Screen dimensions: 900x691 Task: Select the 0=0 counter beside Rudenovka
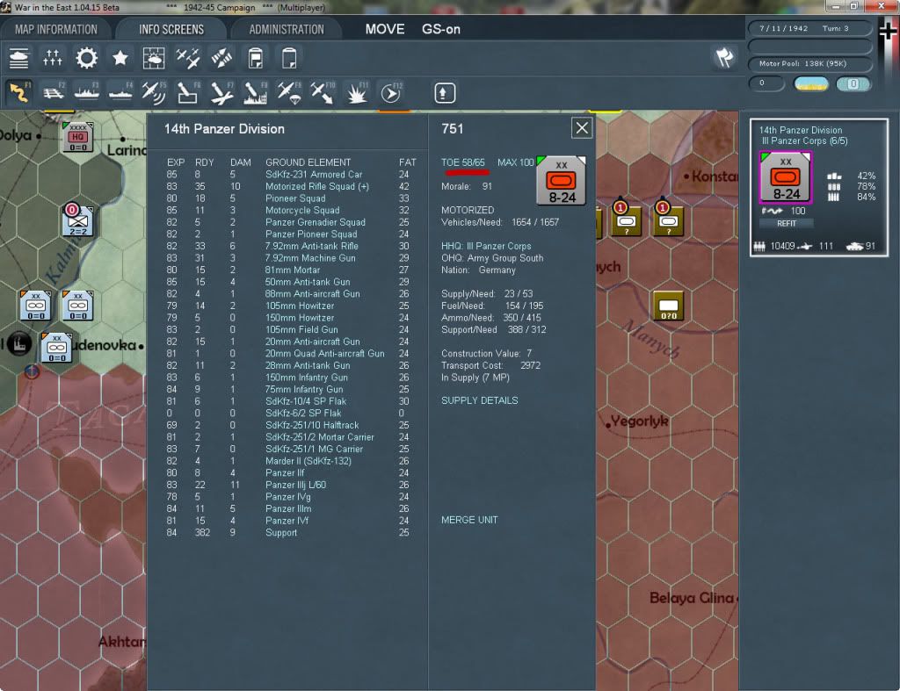pyautogui.click(x=56, y=347)
